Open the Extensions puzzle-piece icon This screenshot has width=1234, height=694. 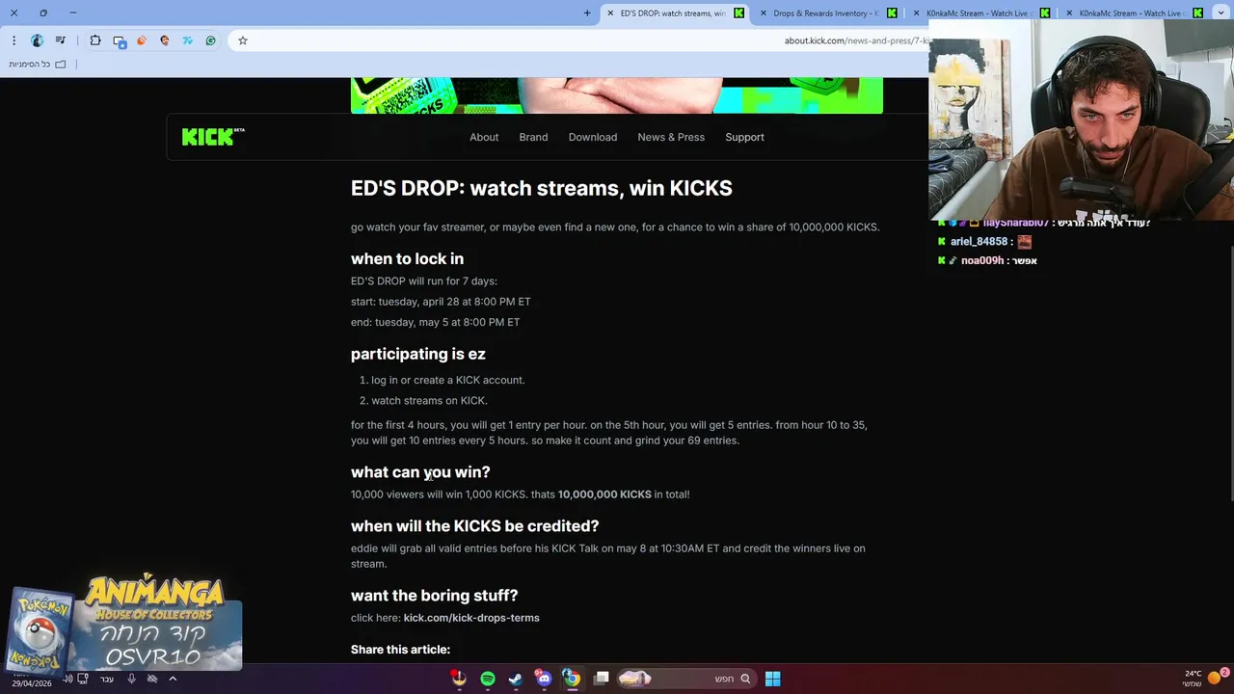pos(95,40)
